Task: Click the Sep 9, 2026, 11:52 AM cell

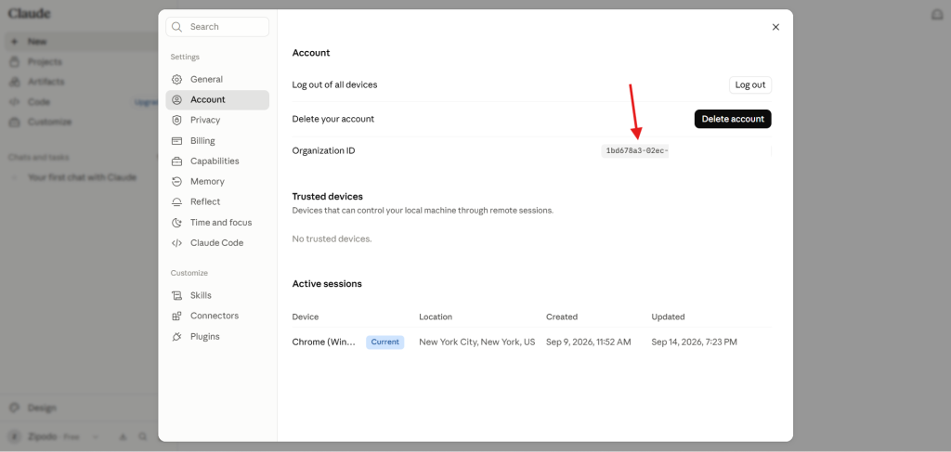Action: click(588, 342)
